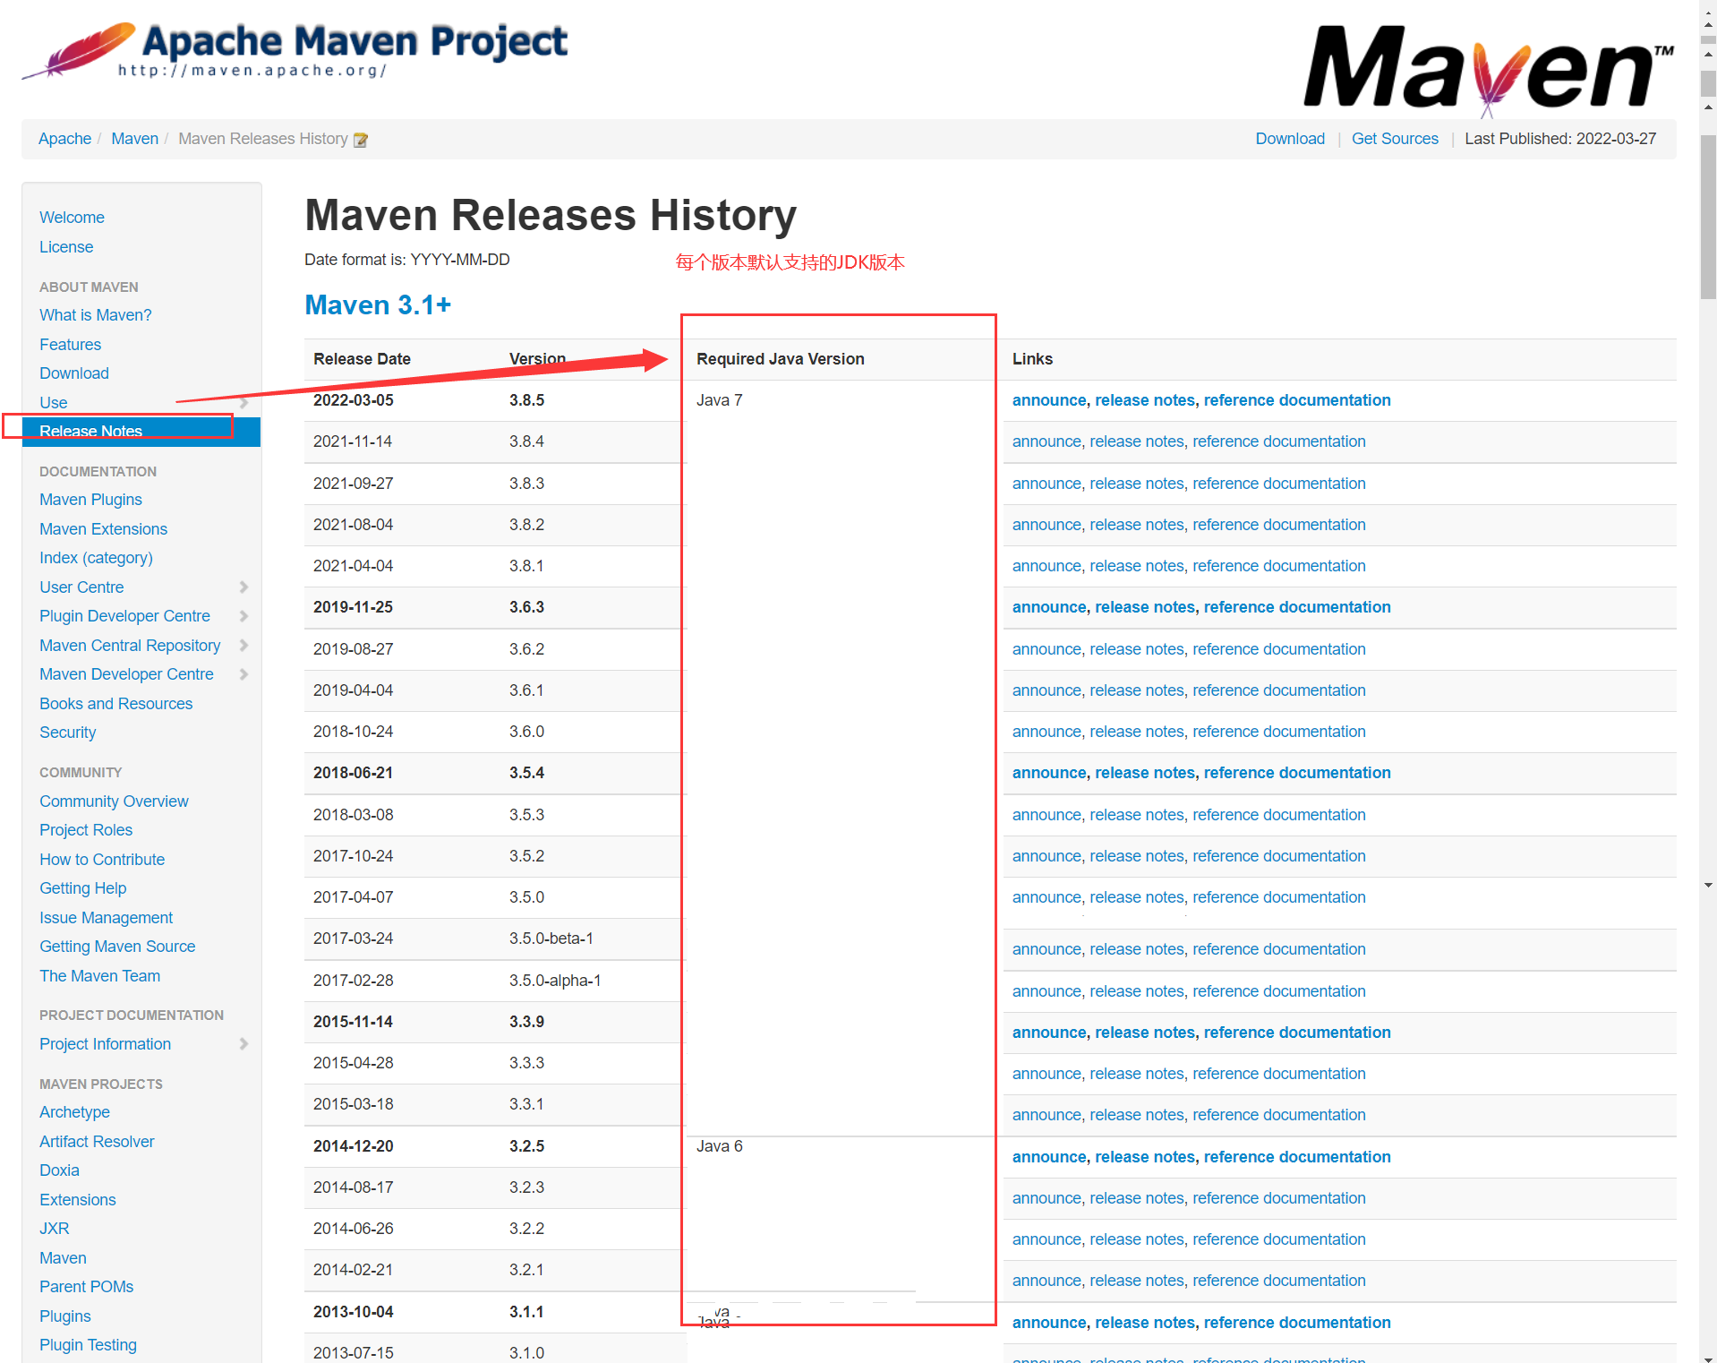Expand Plugin Developer Centre chevron
Viewport: 1717px width, 1363px height.
(x=243, y=616)
